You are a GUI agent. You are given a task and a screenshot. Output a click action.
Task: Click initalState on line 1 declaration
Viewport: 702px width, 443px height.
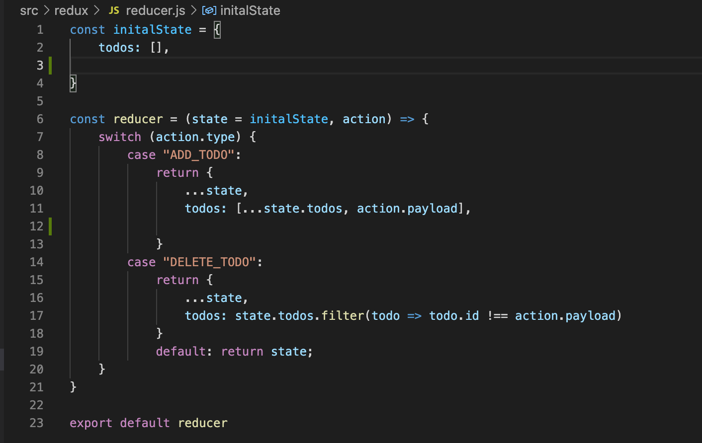152,30
